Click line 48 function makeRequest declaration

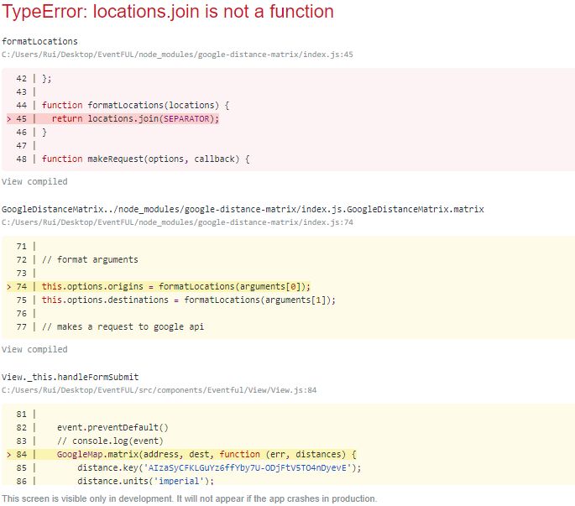[x=145, y=159]
